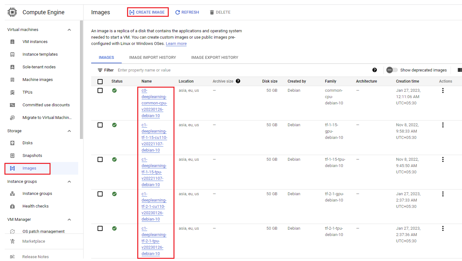
Task: Click the Disks sidebar icon
Action: tap(12, 143)
